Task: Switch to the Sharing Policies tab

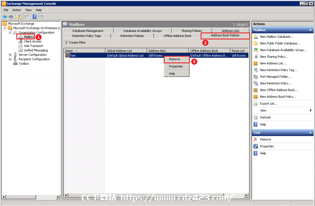Action: [192, 31]
